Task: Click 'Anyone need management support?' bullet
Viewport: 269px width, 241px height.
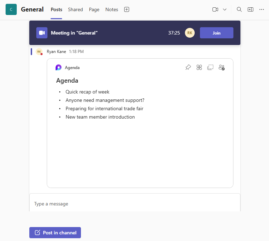Action: tap(105, 100)
